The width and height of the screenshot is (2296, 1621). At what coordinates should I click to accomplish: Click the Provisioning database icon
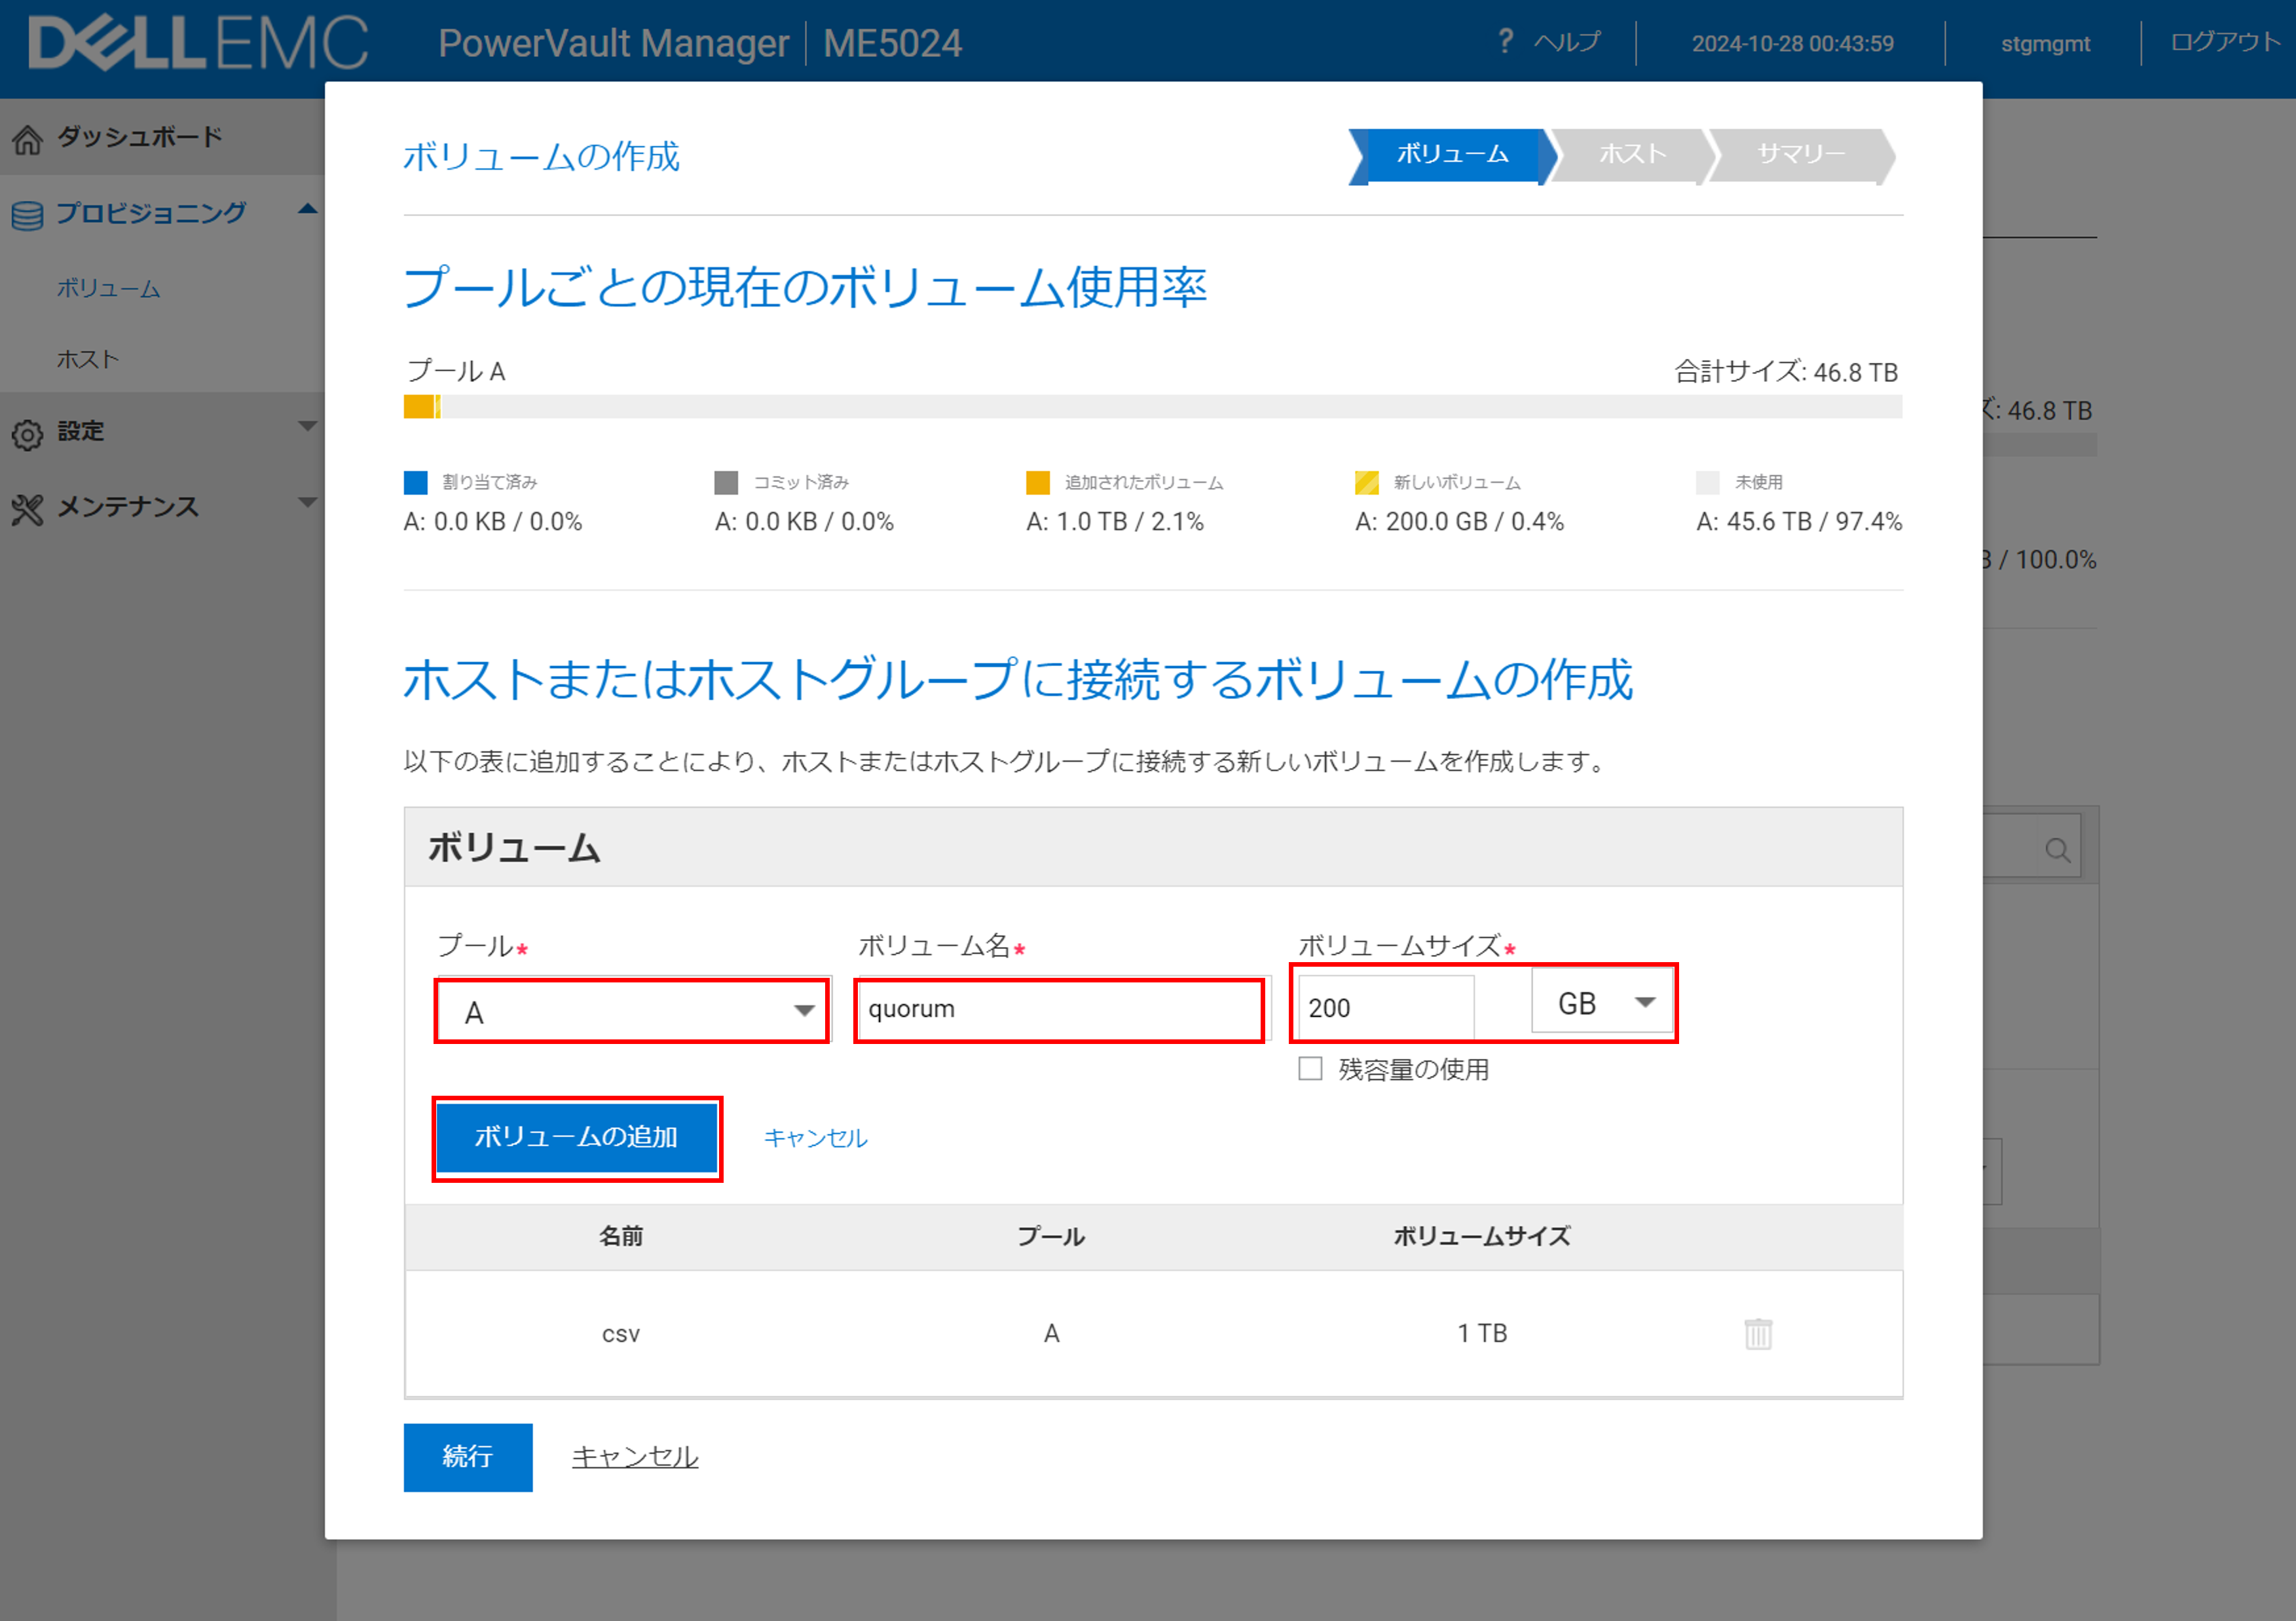[x=27, y=215]
